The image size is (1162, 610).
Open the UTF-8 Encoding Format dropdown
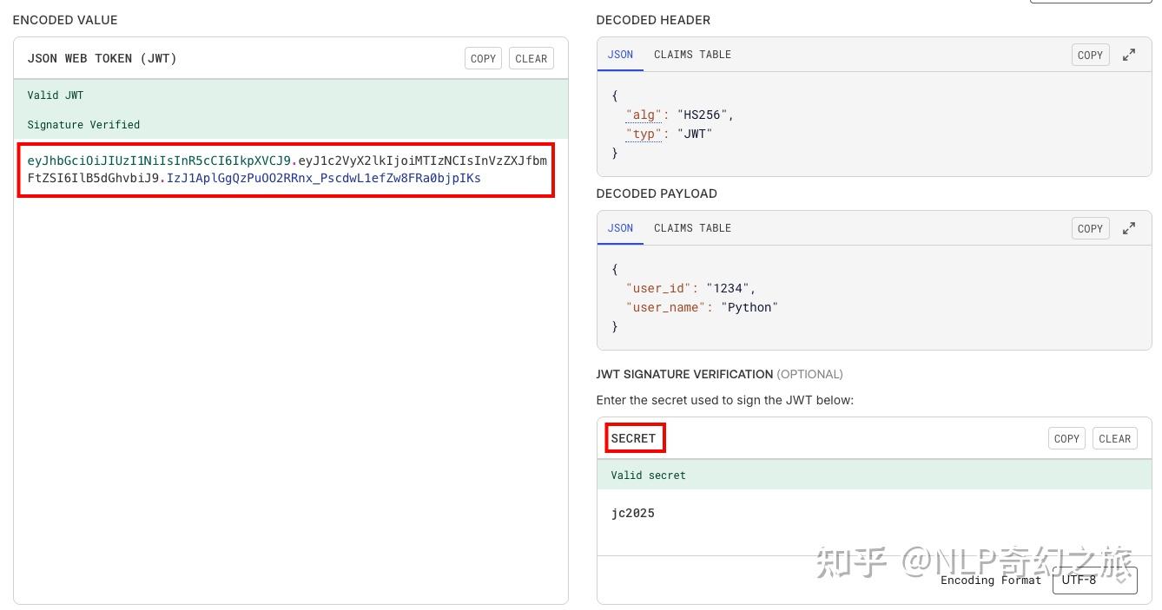pos(1094,580)
